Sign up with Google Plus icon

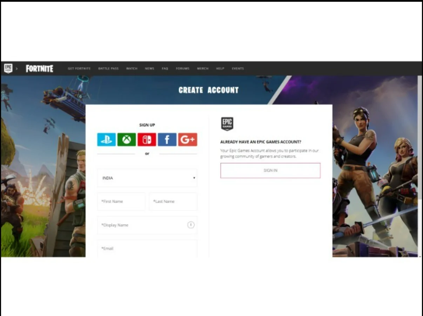[188, 140]
